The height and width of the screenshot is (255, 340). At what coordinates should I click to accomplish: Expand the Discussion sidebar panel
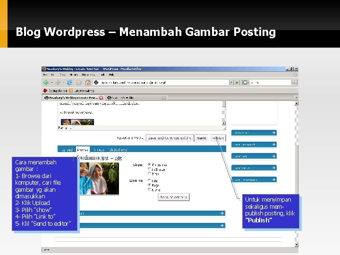(254, 133)
